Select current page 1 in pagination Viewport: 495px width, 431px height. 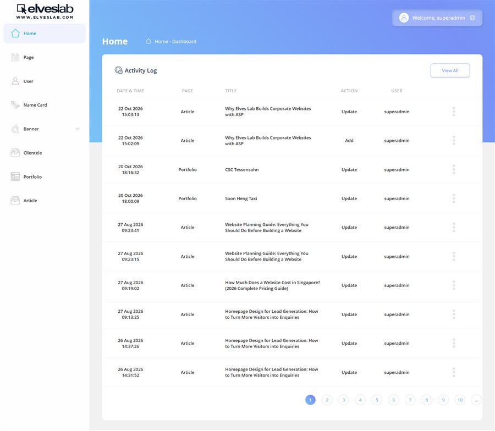310,400
